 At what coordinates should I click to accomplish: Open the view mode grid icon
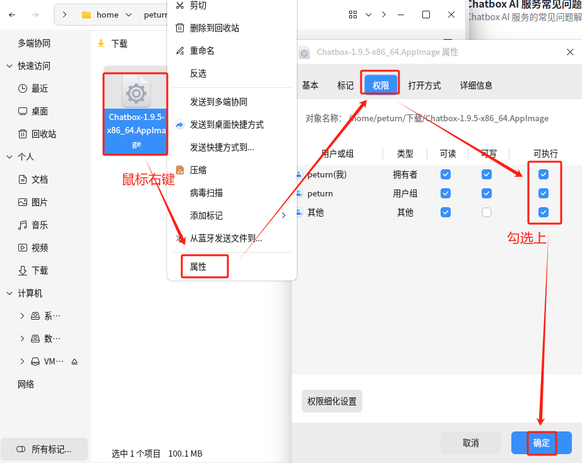(x=353, y=15)
